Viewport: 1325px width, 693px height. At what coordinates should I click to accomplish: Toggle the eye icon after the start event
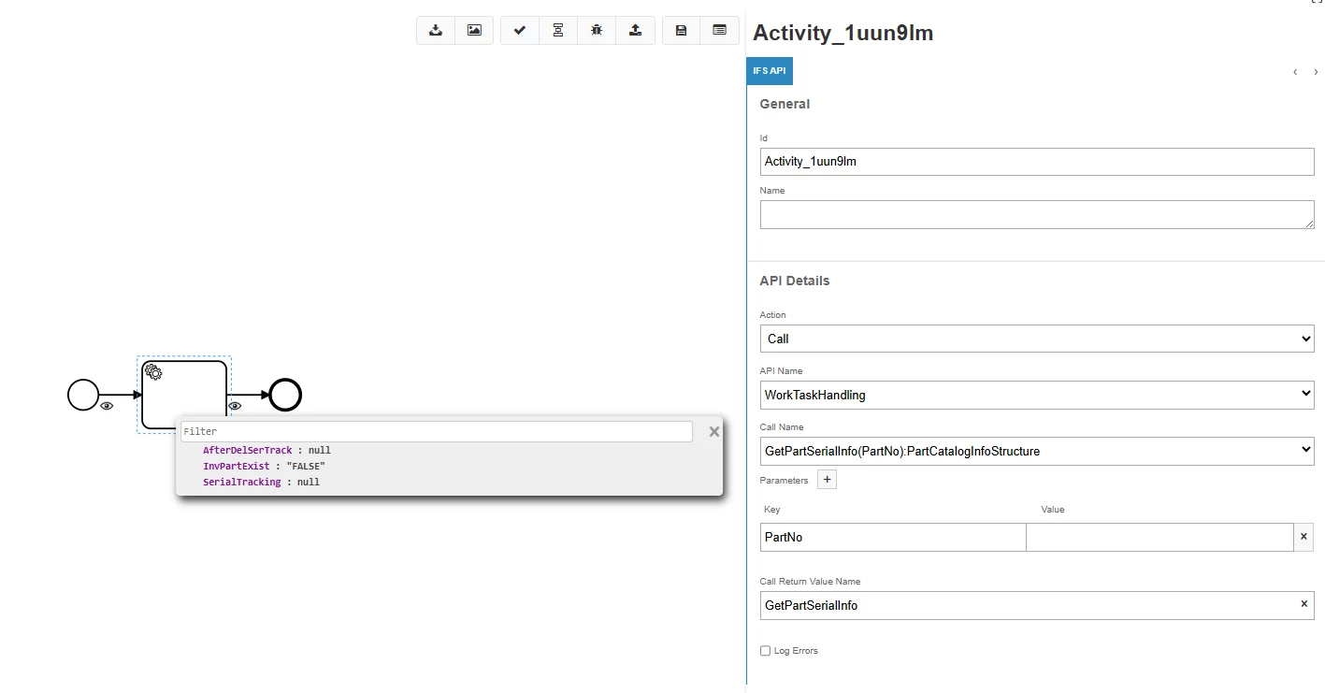click(x=107, y=406)
